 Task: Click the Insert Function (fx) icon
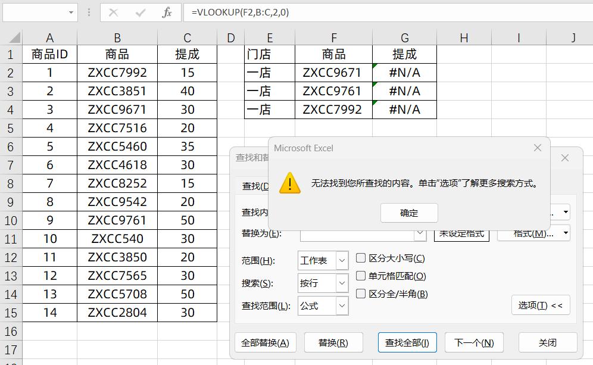tap(167, 13)
